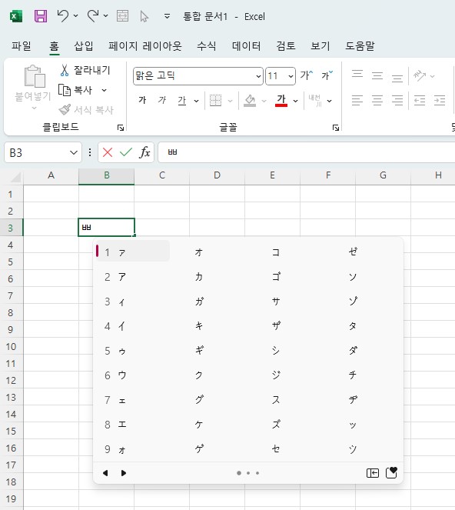Switch to the 수식 tab
The width and height of the screenshot is (455, 510).
pyautogui.click(x=207, y=46)
